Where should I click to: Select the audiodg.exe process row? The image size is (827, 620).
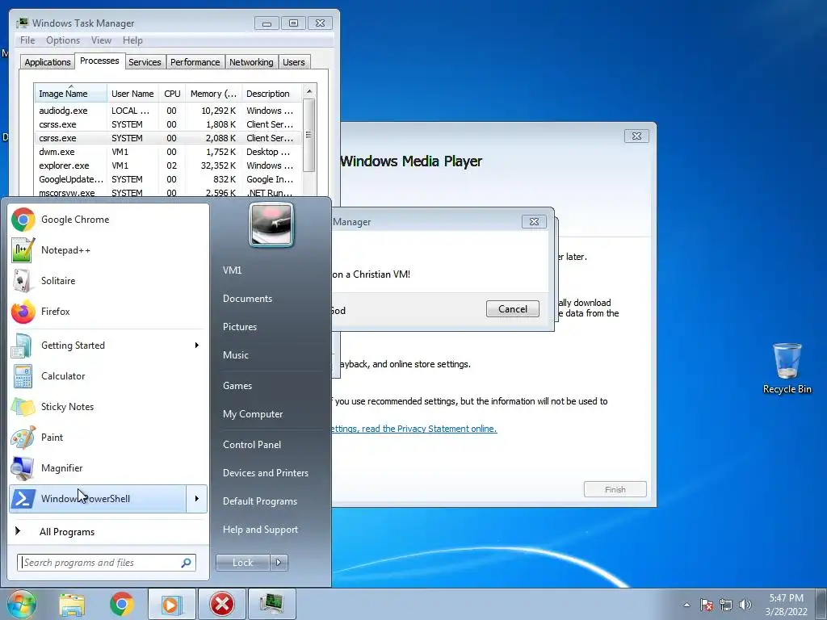click(168, 111)
